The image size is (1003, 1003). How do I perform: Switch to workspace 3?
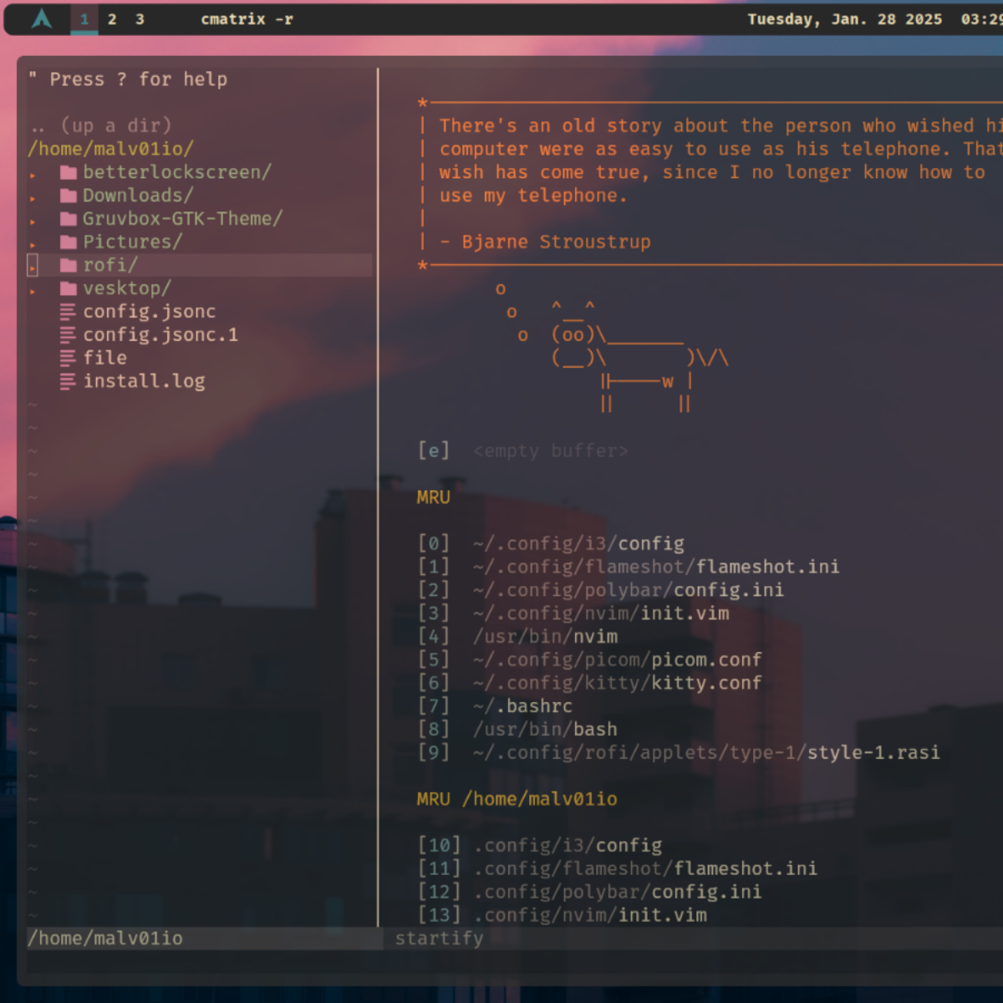[x=140, y=18]
